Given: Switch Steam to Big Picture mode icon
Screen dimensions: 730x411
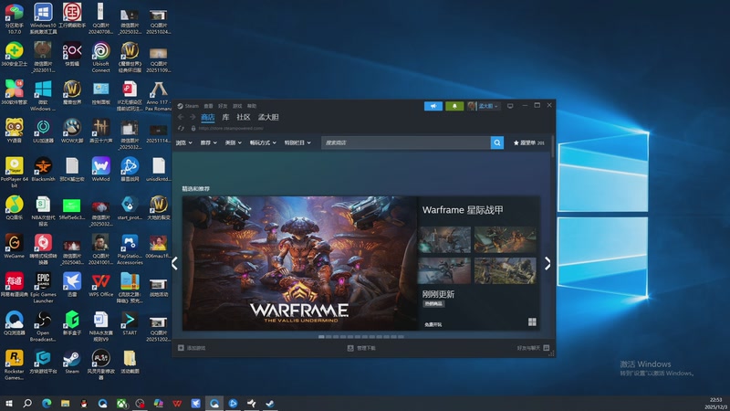Looking at the screenshot, I should 510,106.
